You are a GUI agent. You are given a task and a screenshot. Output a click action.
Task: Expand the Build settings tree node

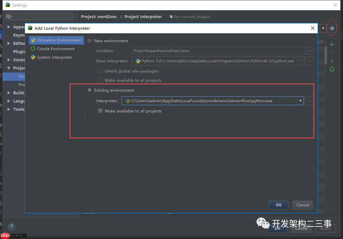(x=9, y=93)
